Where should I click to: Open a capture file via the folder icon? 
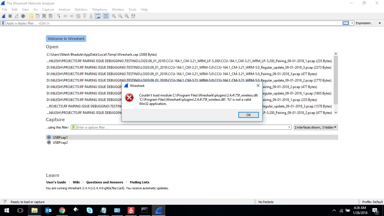[x=31, y=16]
